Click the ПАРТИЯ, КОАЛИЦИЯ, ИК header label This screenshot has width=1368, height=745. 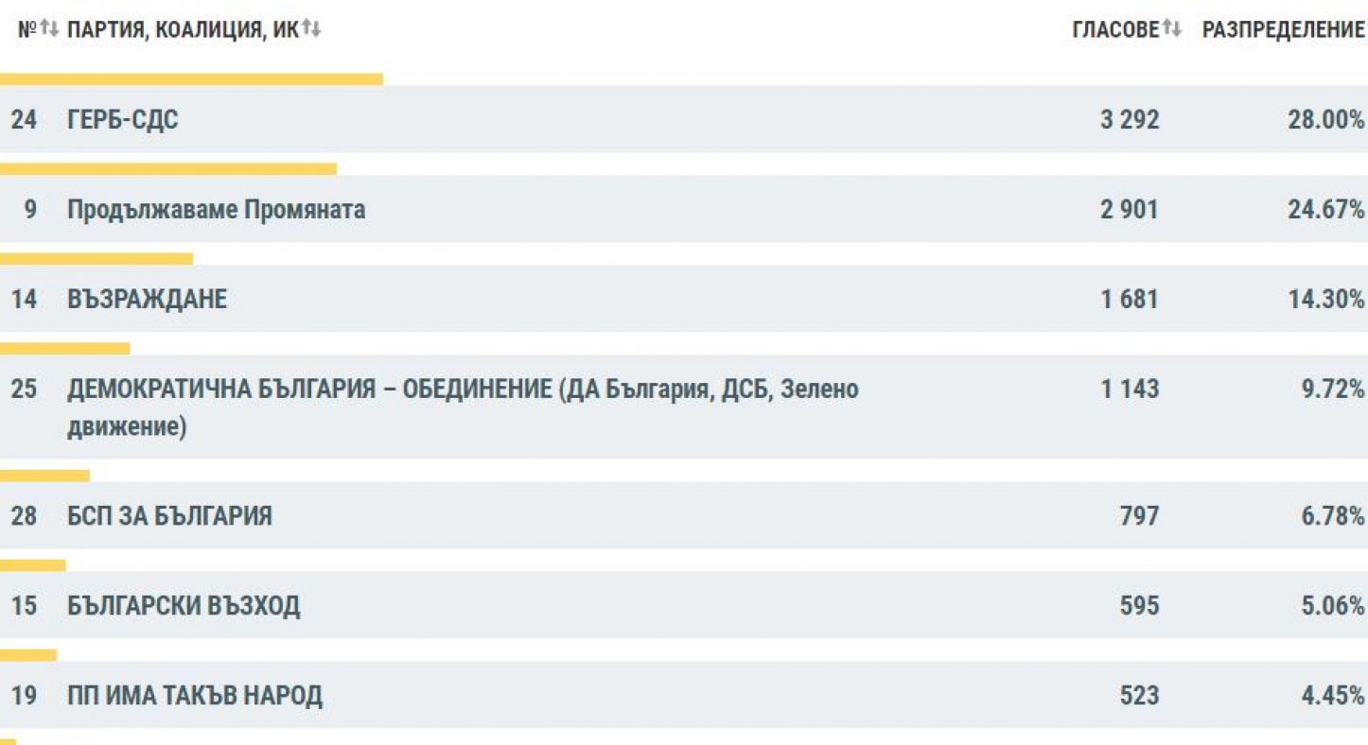point(183,30)
